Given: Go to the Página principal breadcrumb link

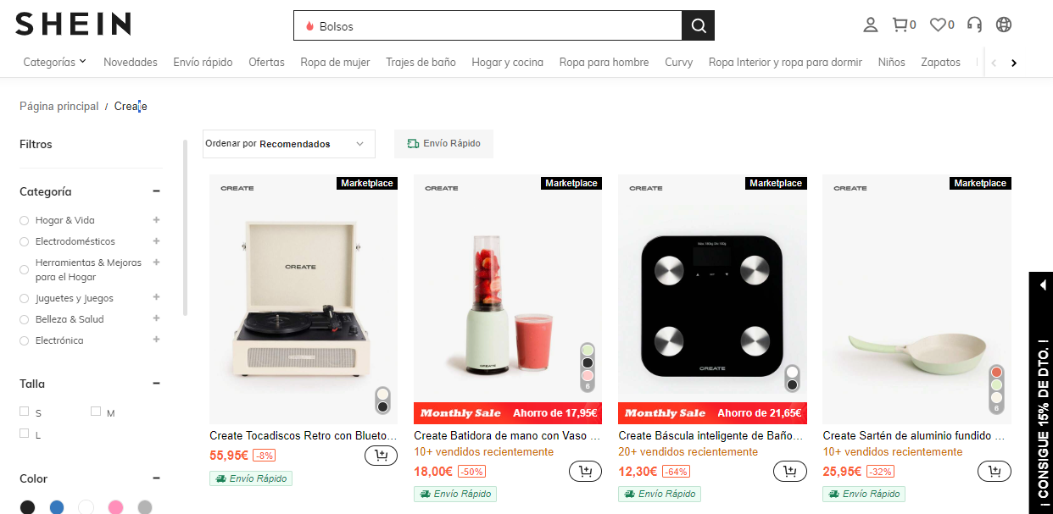Looking at the screenshot, I should [x=58, y=107].
